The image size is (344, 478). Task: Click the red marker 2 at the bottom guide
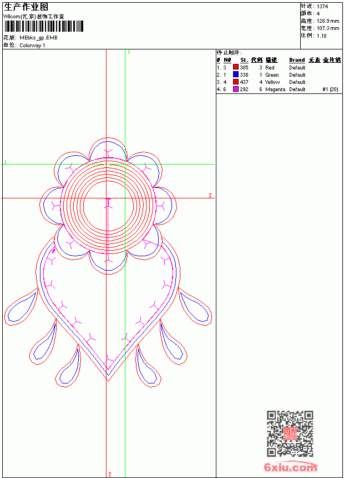110,474
